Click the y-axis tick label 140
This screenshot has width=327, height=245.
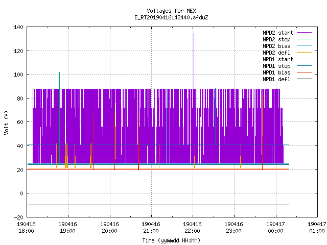[x=18, y=27]
